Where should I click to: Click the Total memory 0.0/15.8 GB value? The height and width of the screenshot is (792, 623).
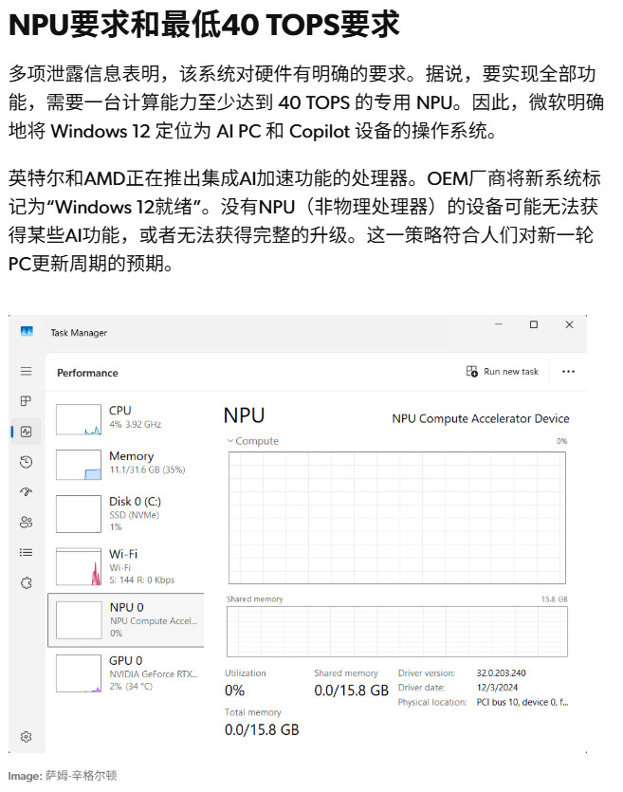(262, 729)
